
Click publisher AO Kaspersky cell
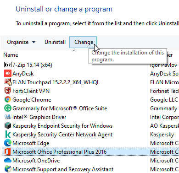pyautogui.click(x=164, y=126)
